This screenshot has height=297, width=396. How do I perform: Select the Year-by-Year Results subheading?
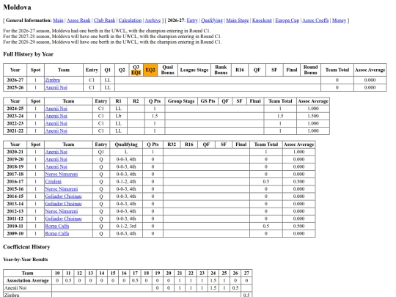click(x=25, y=260)
